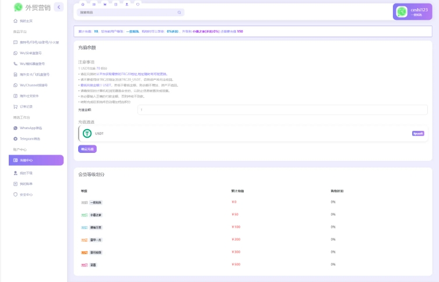The height and width of the screenshot is (282, 439).
Task: Click the 0% discount in the ¥0 row
Action: click(x=333, y=202)
